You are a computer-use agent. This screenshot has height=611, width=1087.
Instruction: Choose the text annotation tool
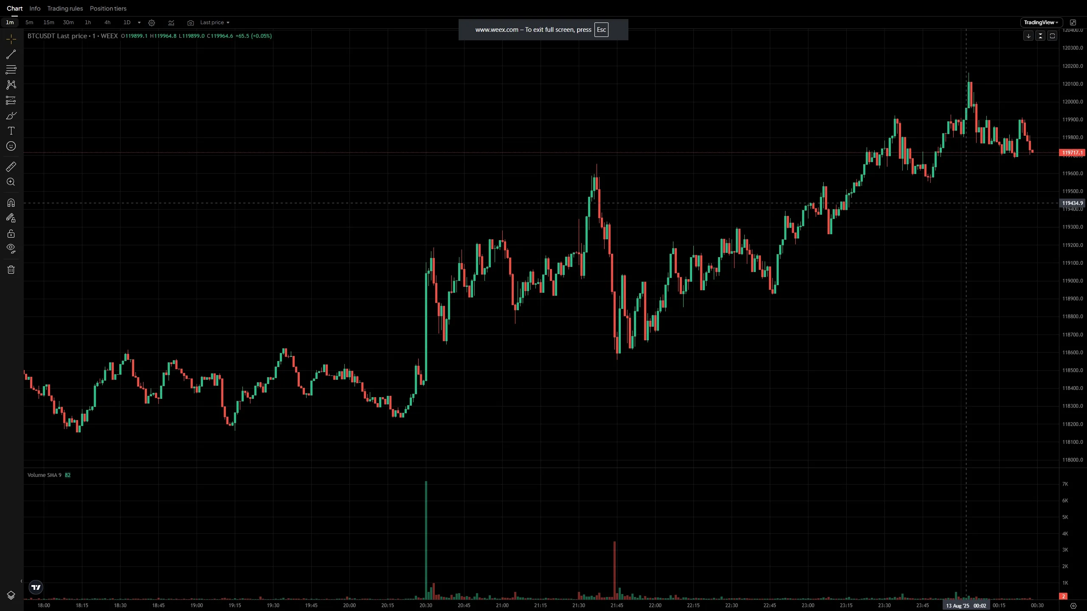pyautogui.click(x=11, y=131)
